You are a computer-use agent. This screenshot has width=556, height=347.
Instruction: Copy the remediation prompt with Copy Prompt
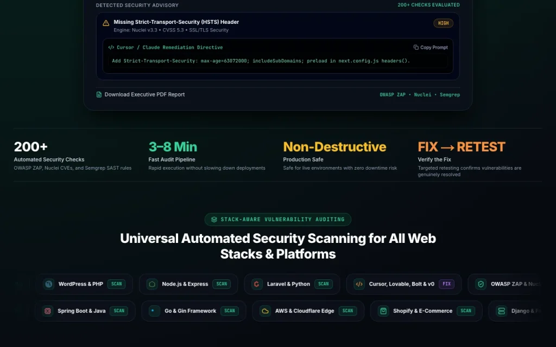point(431,48)
